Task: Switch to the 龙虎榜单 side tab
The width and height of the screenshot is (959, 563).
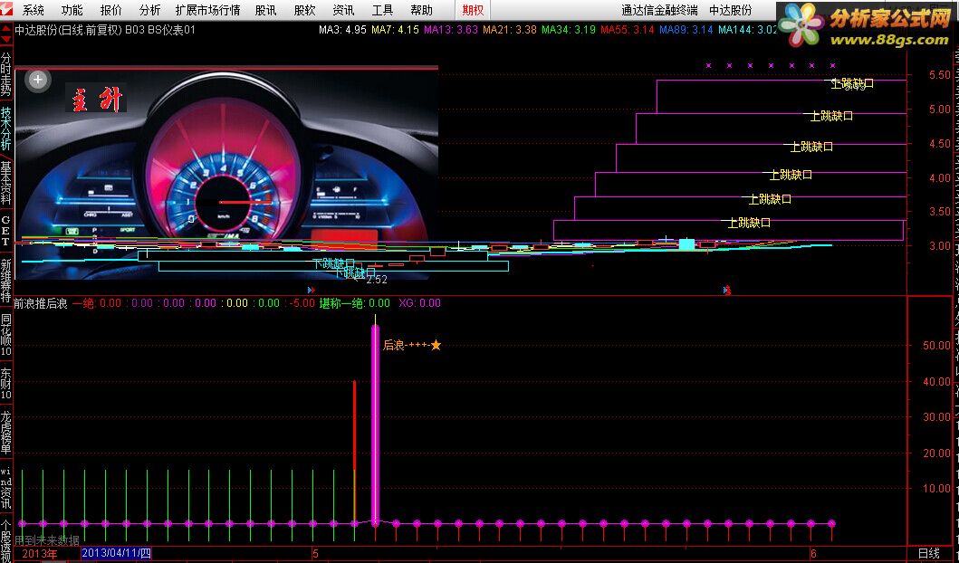Action: (x=6, y=432)
